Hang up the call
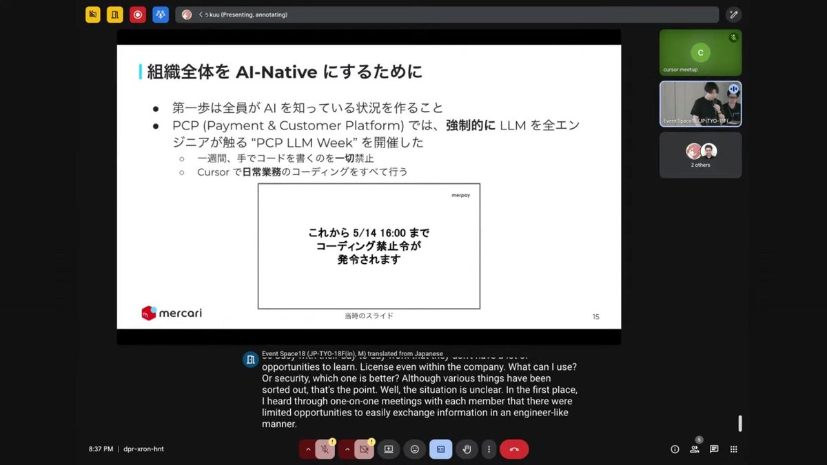 pos(513,449)
